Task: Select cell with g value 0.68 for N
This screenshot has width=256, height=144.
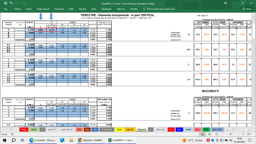Action: [x=40, y=30]
